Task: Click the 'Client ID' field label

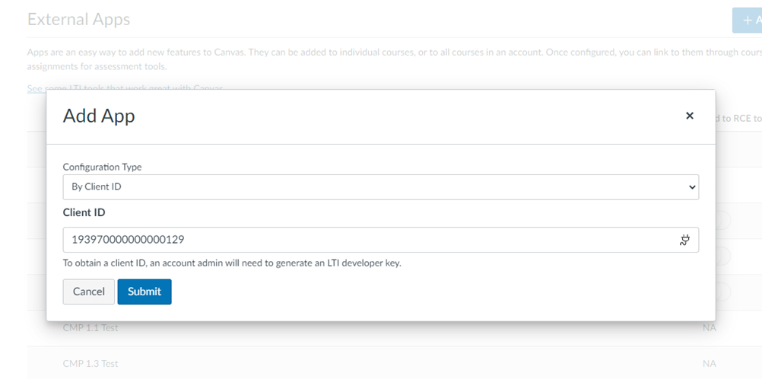Action: (84, 212)
